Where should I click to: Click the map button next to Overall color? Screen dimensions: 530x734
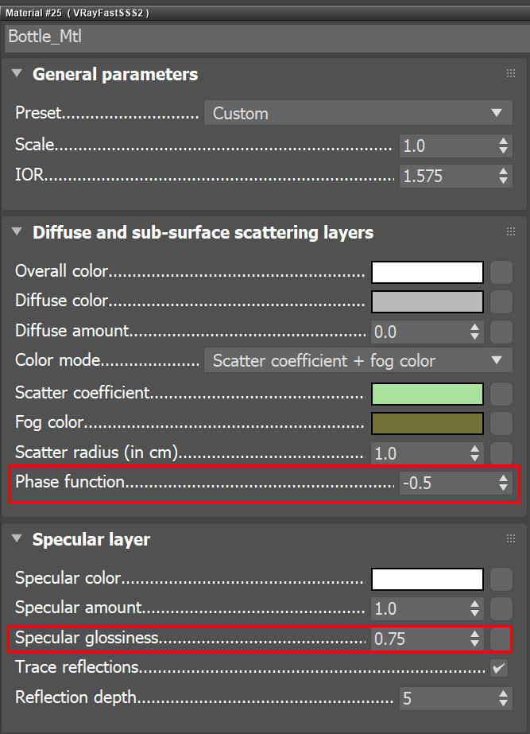pyautogui.click(x=501, y=273)
